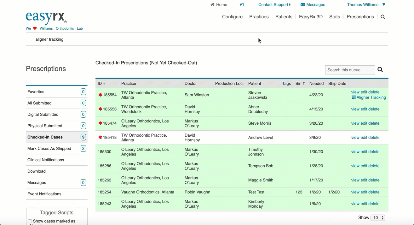Click the Messages envelope icon
414x225 pixels.
click(x=302, y=5)
